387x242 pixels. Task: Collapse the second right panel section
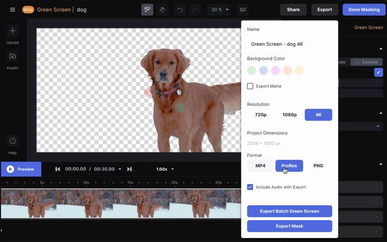[381, 113]
